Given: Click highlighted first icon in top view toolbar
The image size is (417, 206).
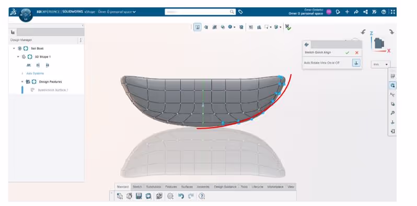Looking at the screenshot, I should pyautogui.click(x=198, y=27).
